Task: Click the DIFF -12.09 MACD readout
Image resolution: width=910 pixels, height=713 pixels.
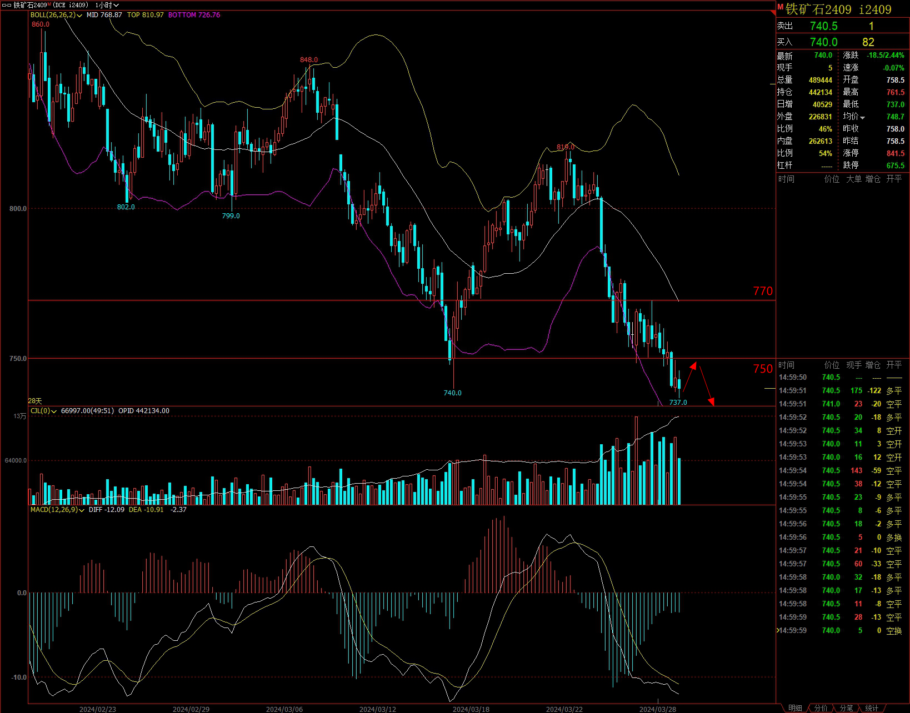Action: click(107, 510)
